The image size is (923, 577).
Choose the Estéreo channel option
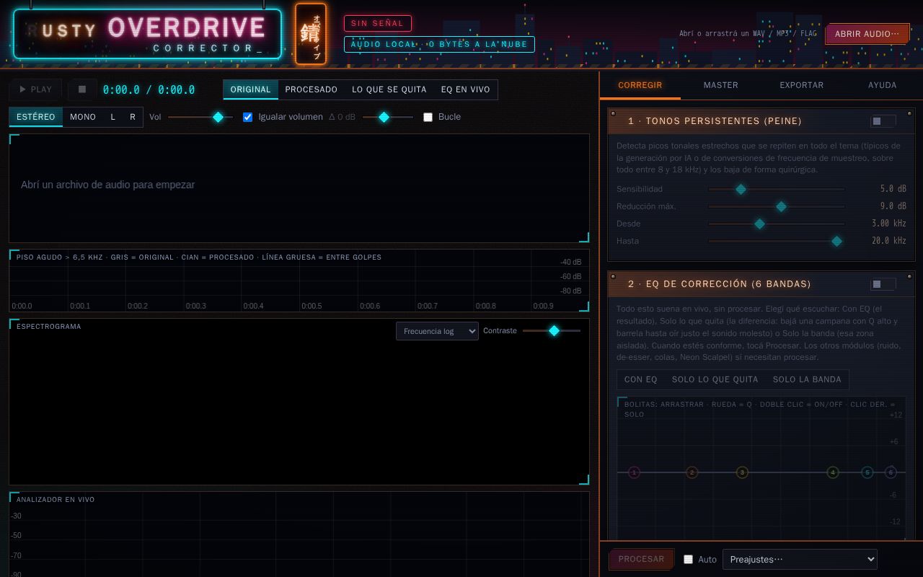pos(36,117)
